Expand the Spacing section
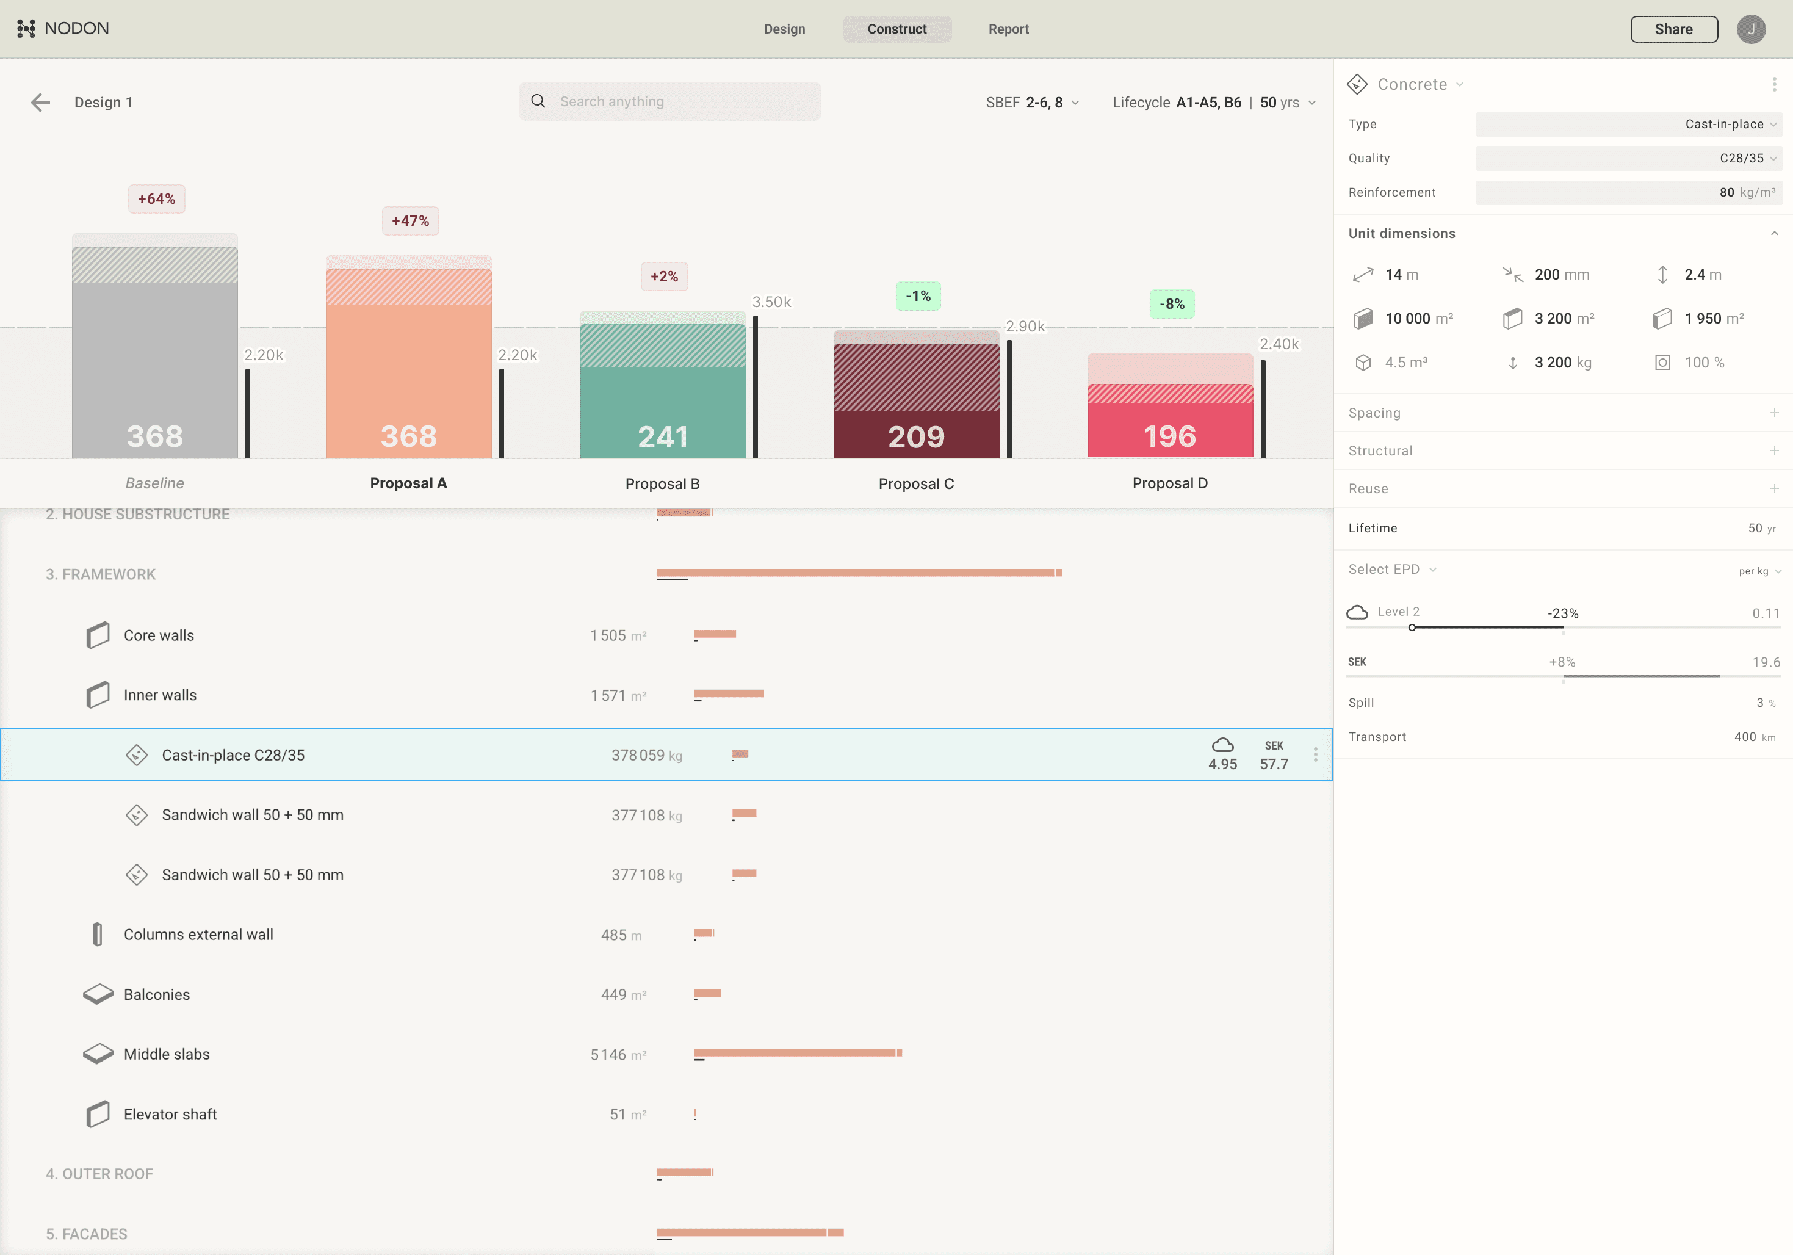This screenshot has height=1255, width=1793. pyautogui.click(x=1773, y=413)
